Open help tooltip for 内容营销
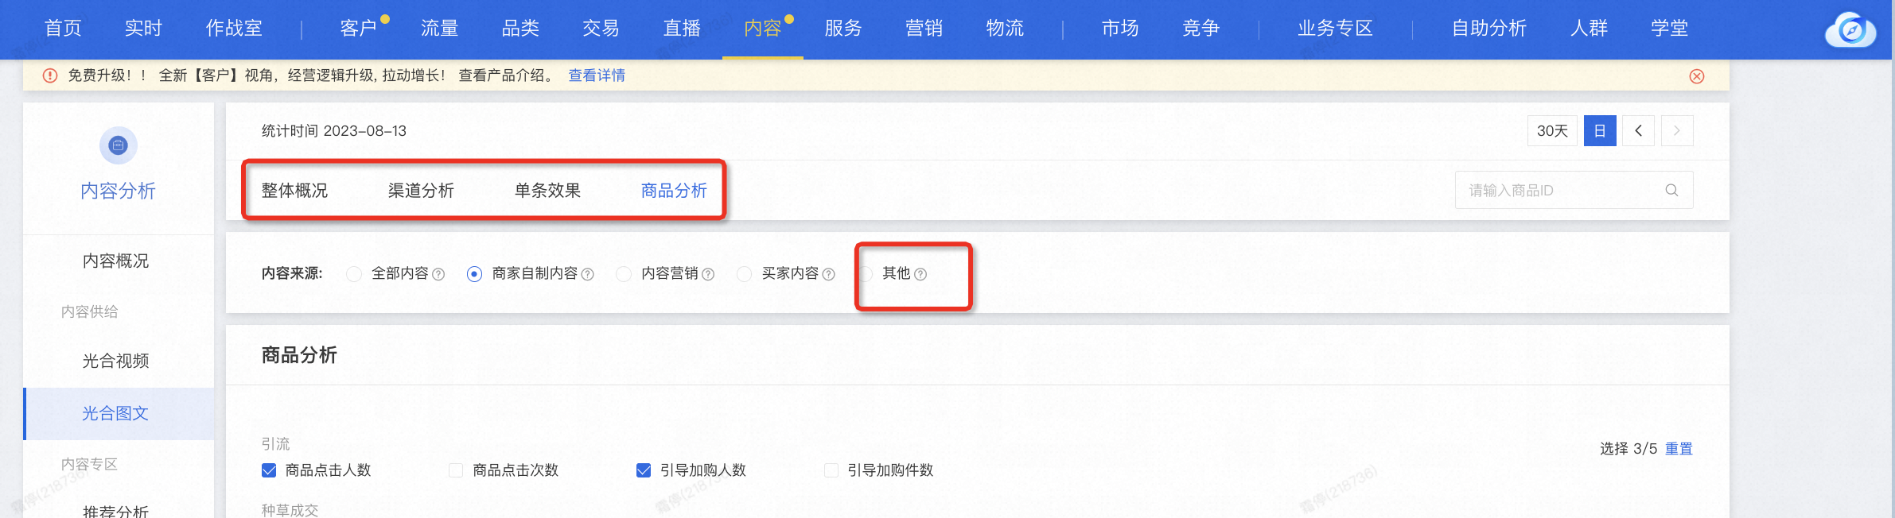The width and height of the screenshot is (1895, 518). (708, 274)
